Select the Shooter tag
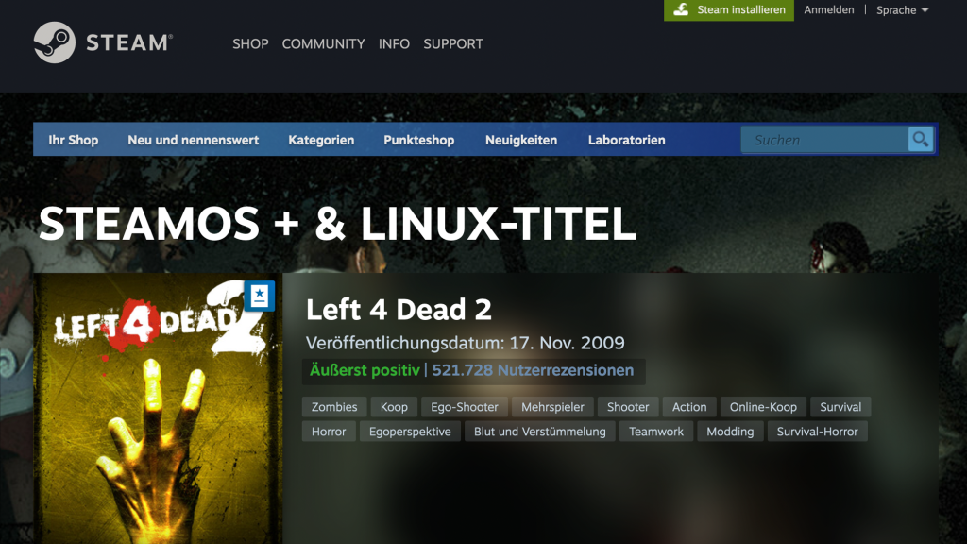 coord(628,407)
